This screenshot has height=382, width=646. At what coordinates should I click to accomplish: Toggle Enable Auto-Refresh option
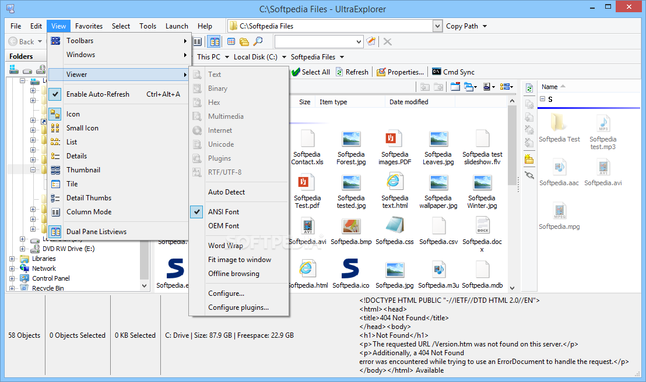(x=118, y=94)
